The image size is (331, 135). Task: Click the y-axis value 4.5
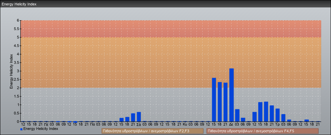tap(17, 46)
